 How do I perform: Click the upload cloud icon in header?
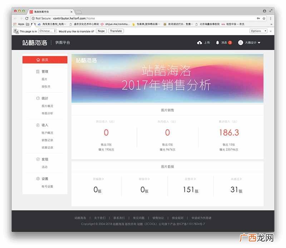tap(199, 43)
